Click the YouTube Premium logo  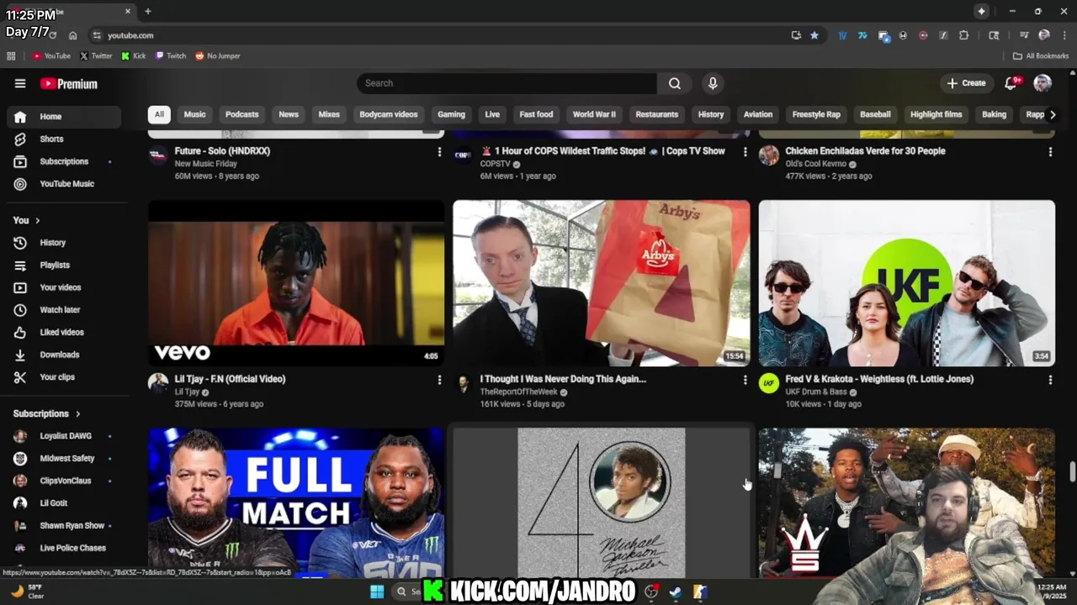click(x=69, y=84)
